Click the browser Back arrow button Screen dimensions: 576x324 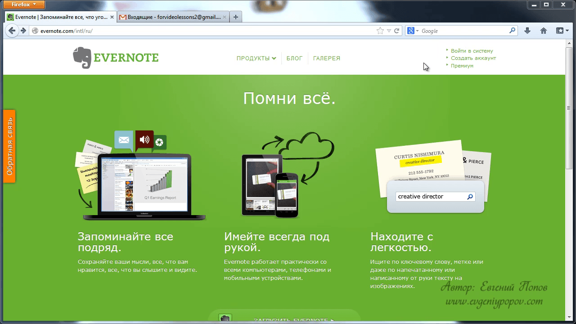[12, 31]
